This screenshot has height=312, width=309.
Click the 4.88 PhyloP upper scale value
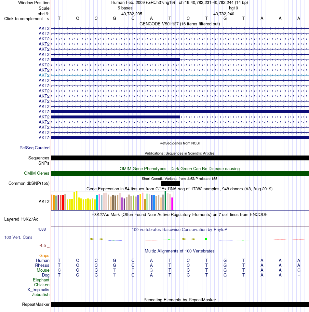coord(42,229)
